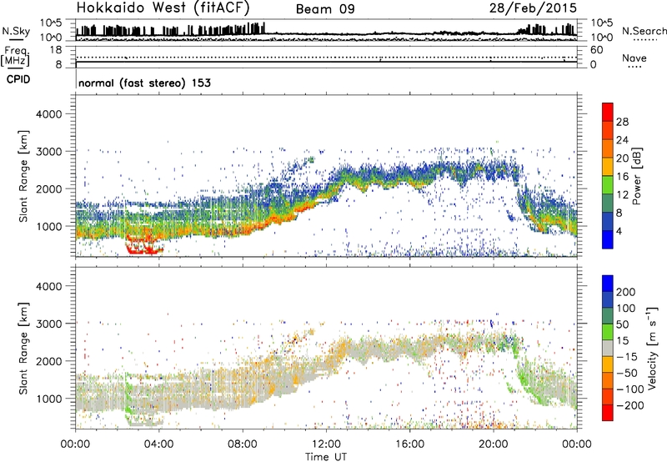Pick the red bottom velocity colorbar segment

click(x=608, y=413)
